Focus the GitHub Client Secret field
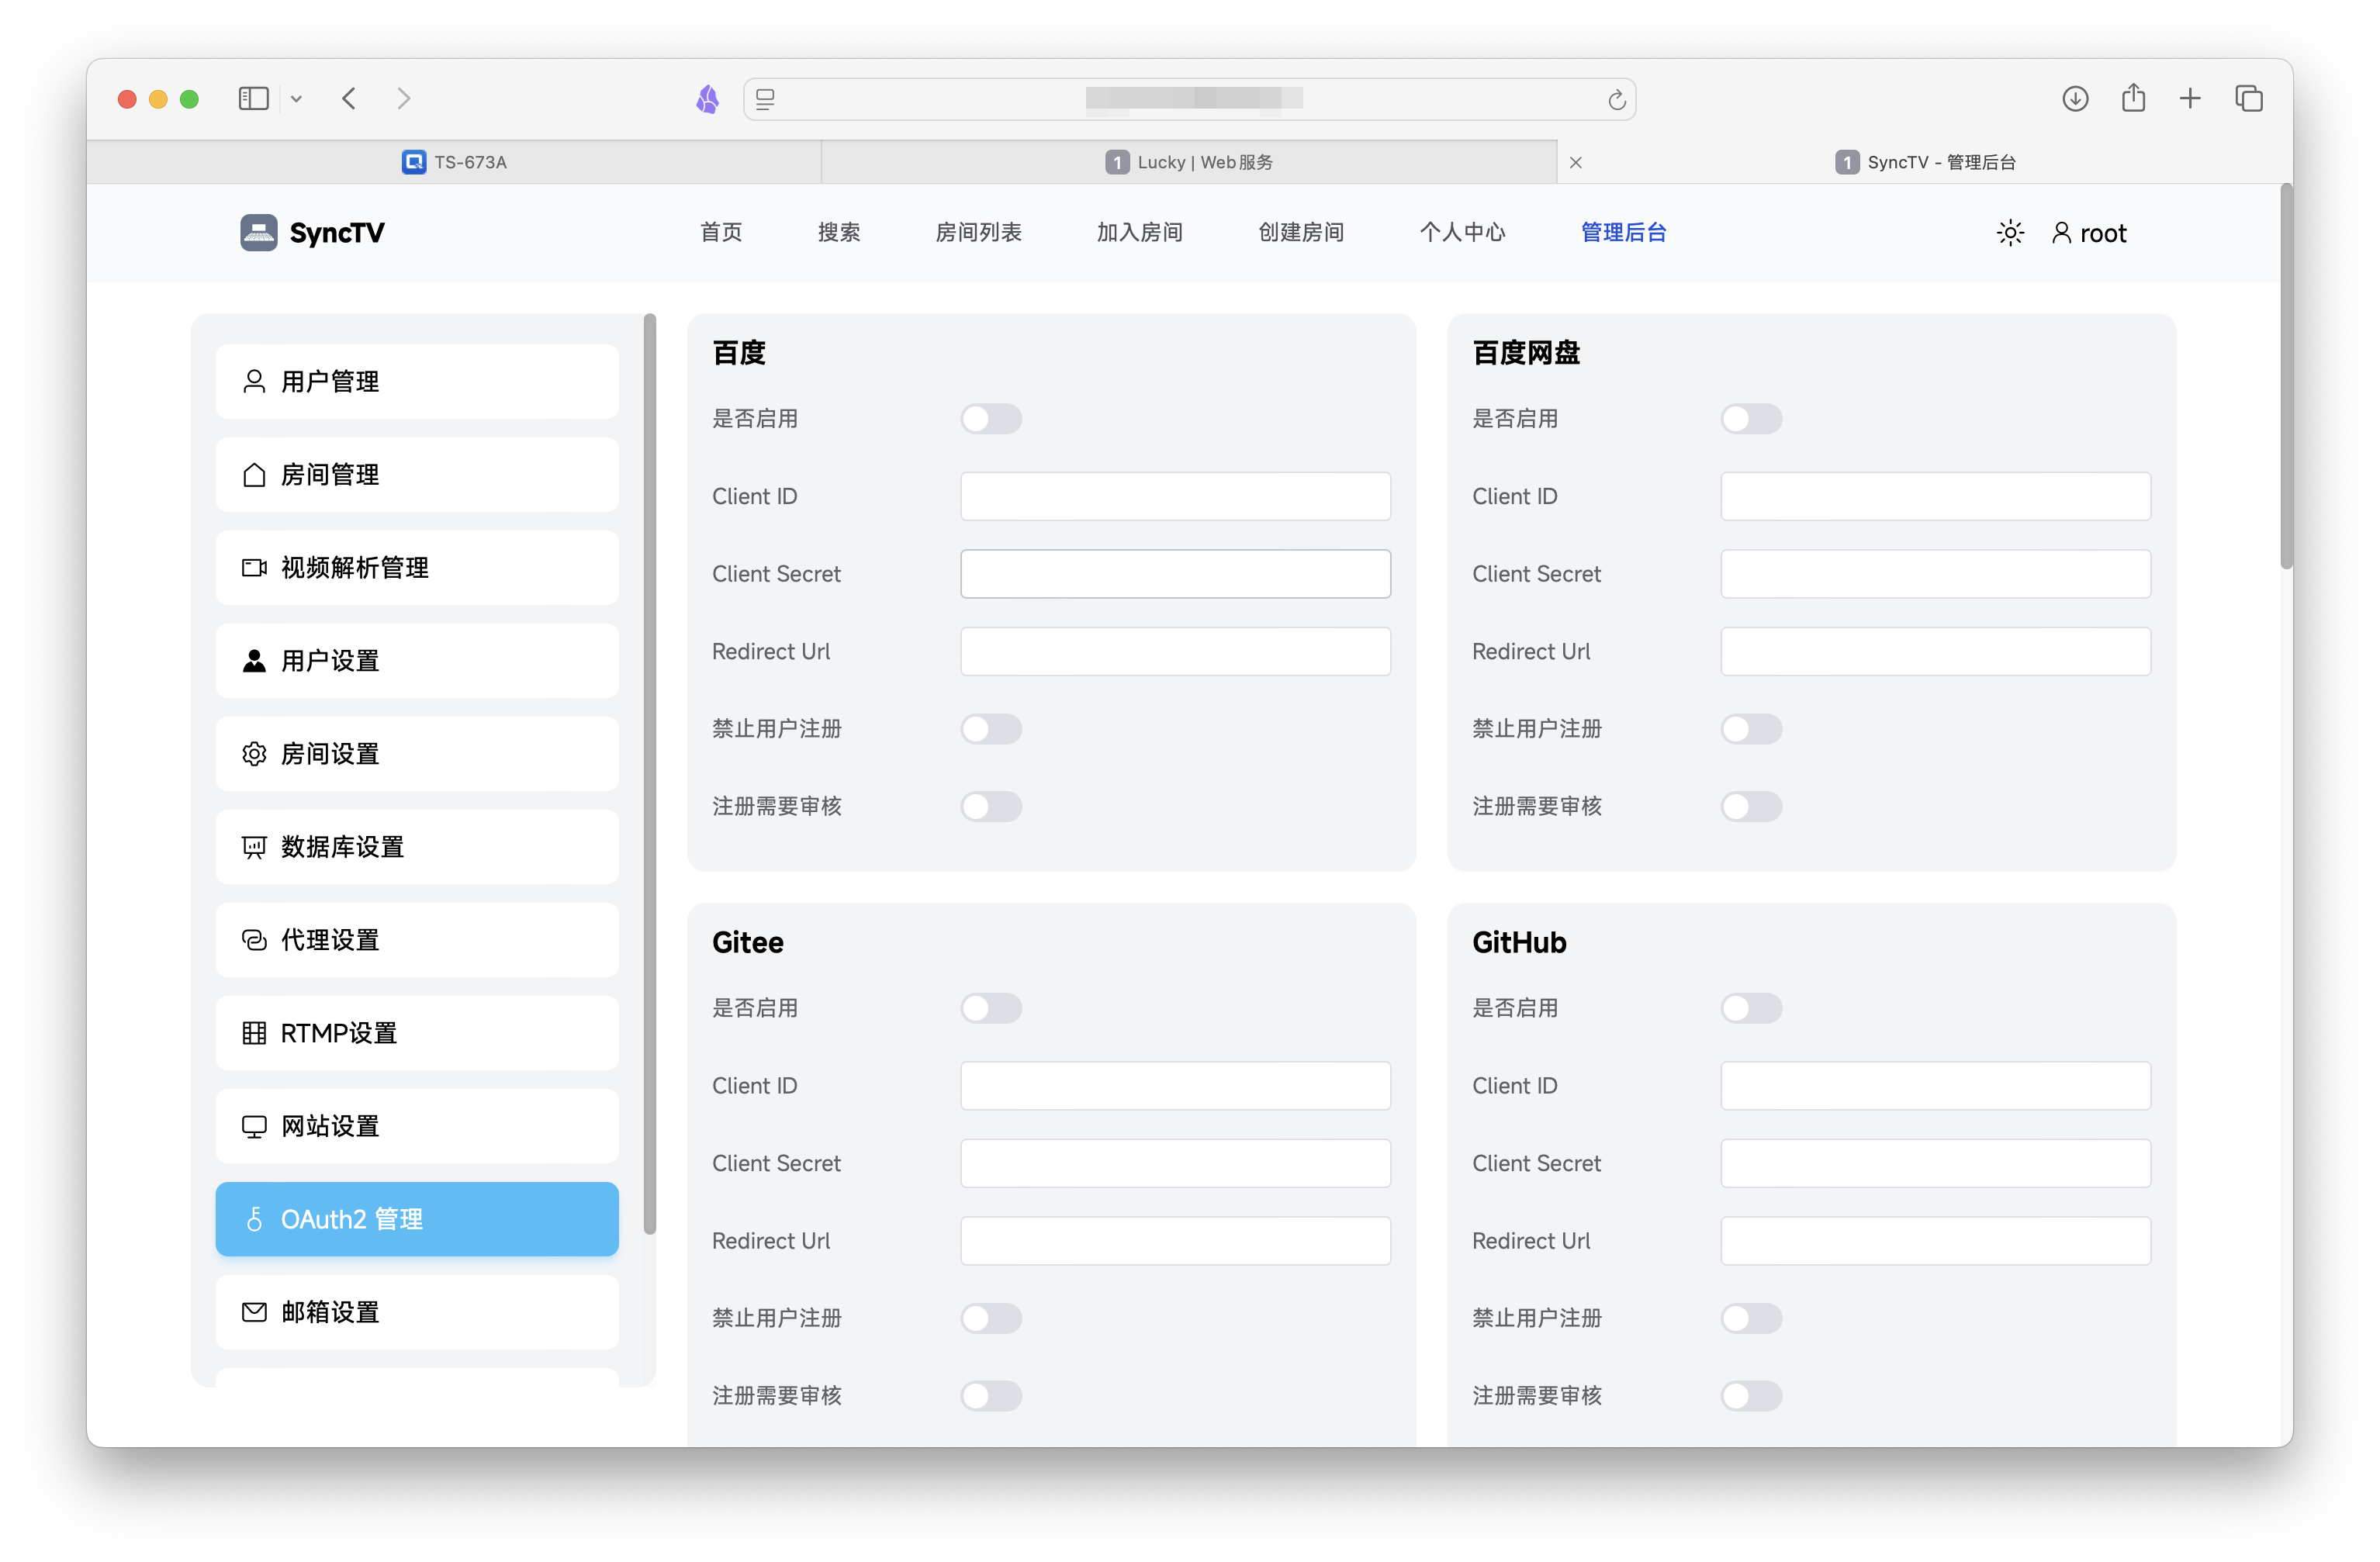This screenshot has width=2380, height=1562. 1935,1162
